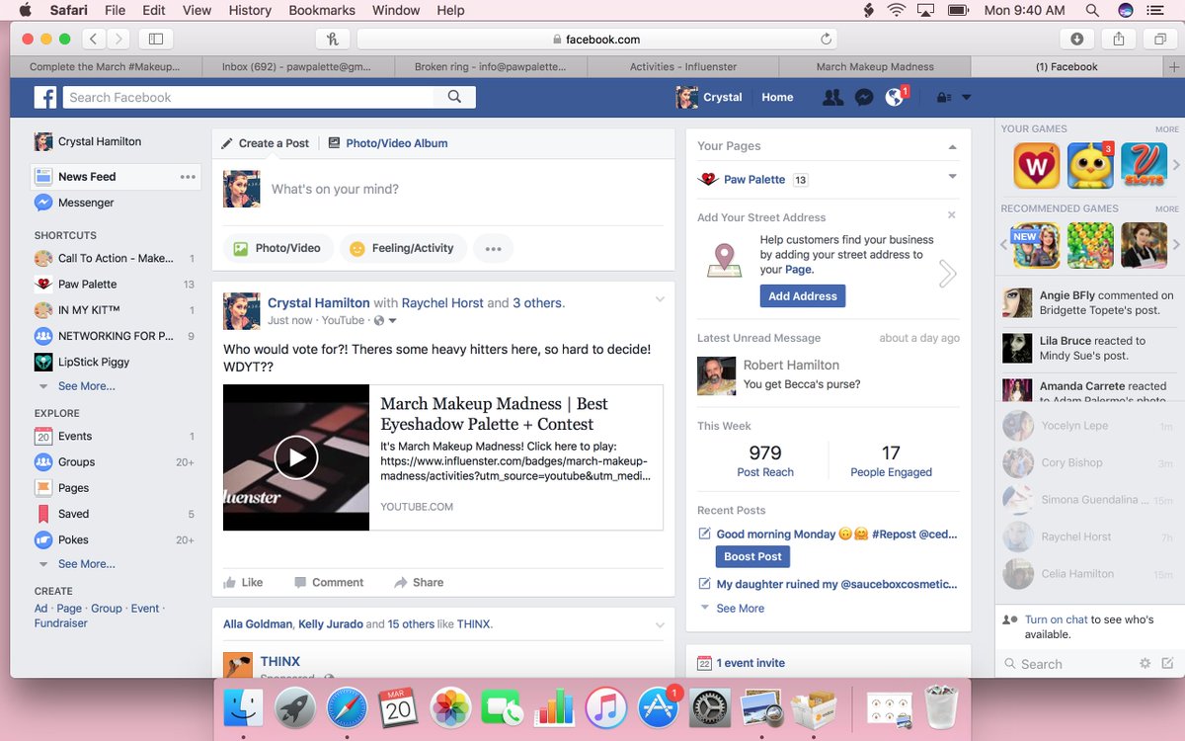The width and height of the screenshot is (1185, 741).
Task: Open post options chevron on Crystal's post
Action: 661,299
